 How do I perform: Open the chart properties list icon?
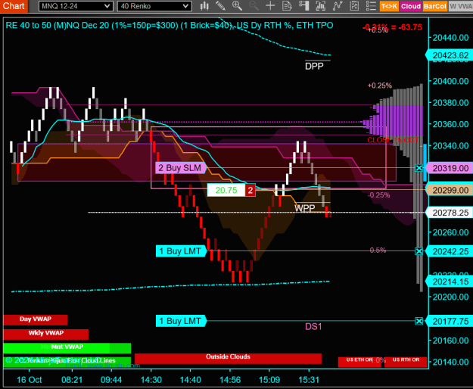[371, 6]
